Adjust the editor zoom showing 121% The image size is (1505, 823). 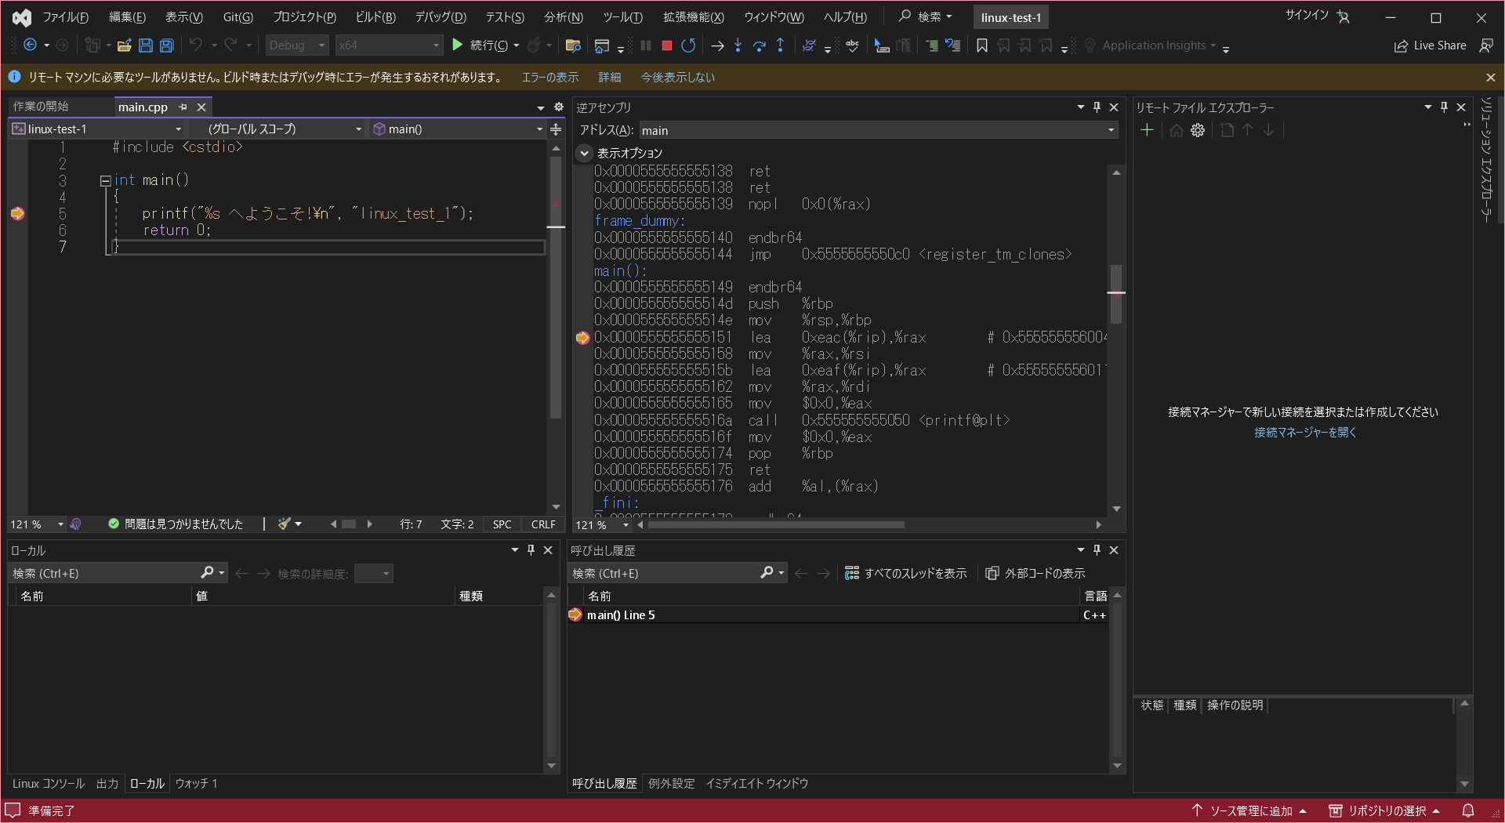(x=36, y=524)
